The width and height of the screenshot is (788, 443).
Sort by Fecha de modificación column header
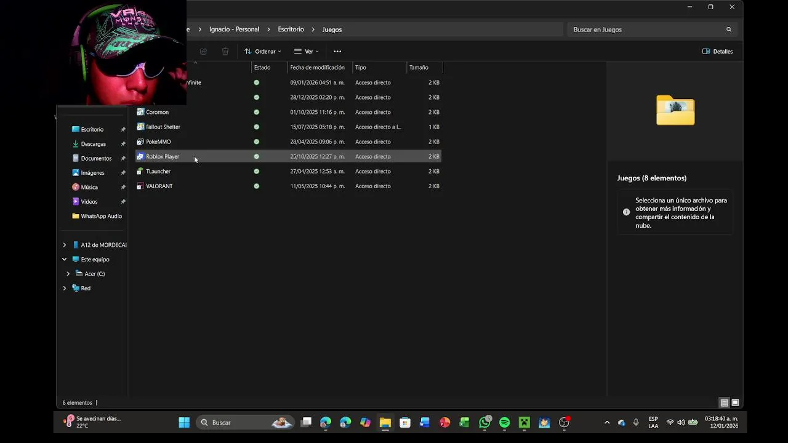pyautogui.click(x=320, y=68)
